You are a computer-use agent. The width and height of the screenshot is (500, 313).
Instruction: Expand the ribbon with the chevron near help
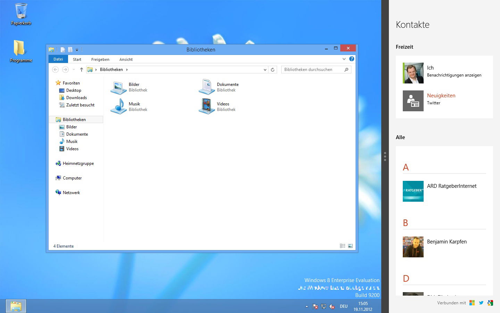click(x=344, y=59)
